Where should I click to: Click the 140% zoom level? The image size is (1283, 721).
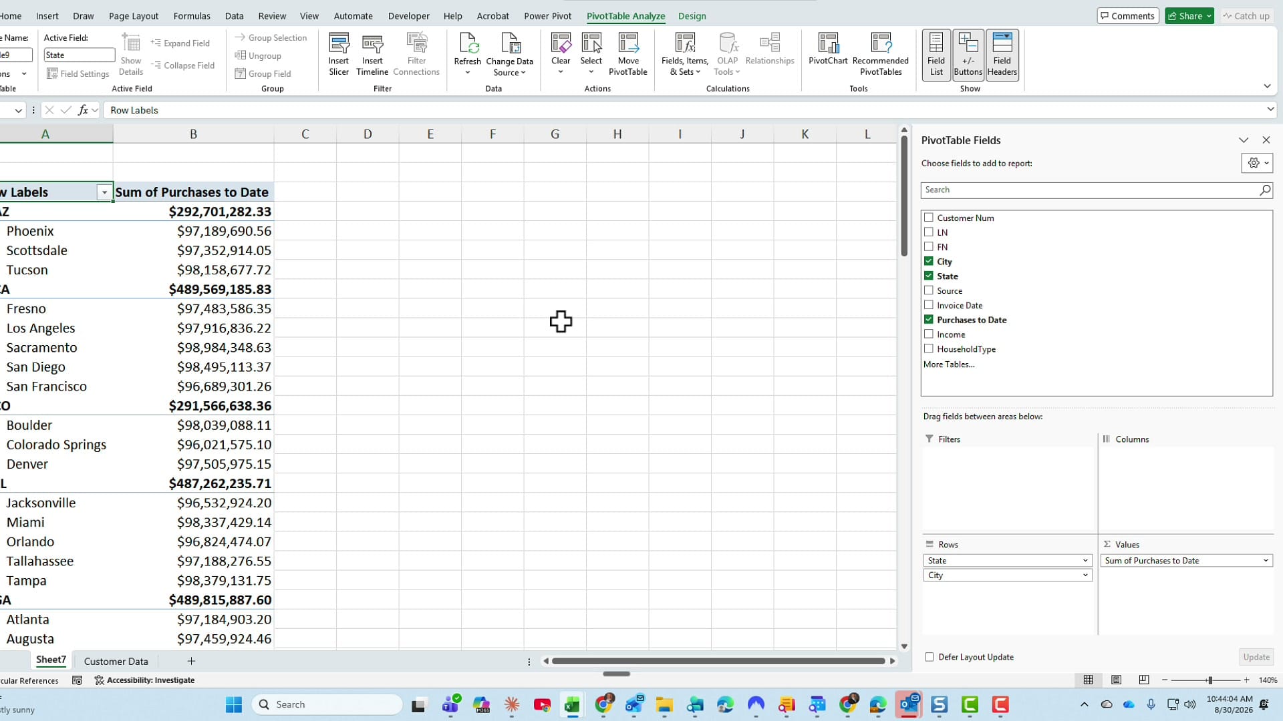click(1268, 680)
